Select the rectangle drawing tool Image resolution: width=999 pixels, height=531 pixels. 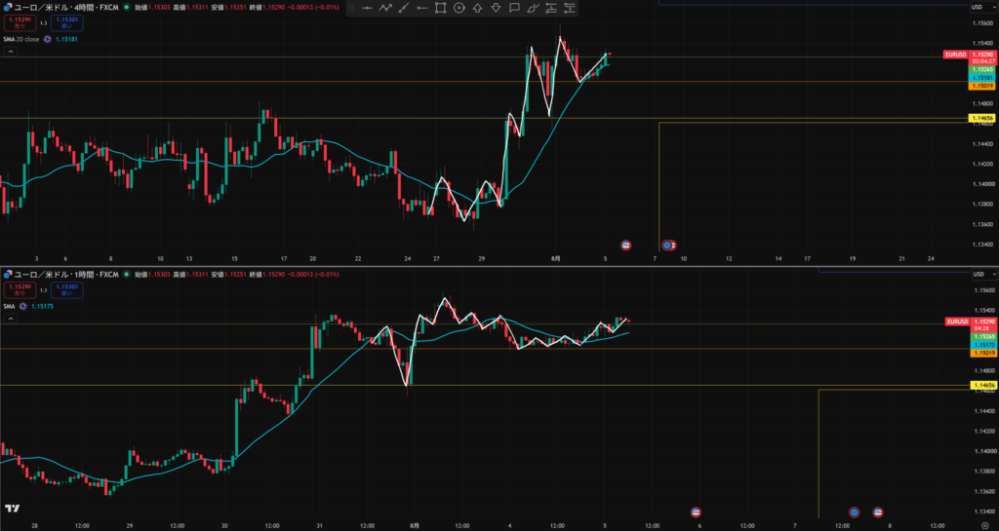tap(440, 8)
